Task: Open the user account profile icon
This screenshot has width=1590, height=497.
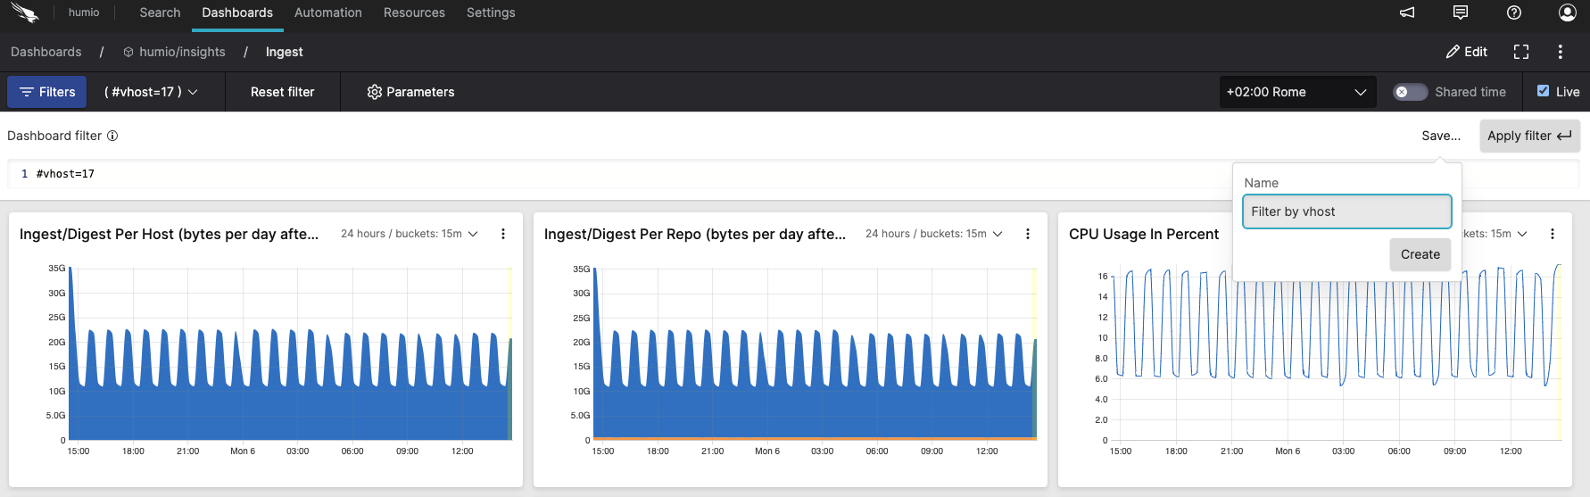Action: point(1567,12)
